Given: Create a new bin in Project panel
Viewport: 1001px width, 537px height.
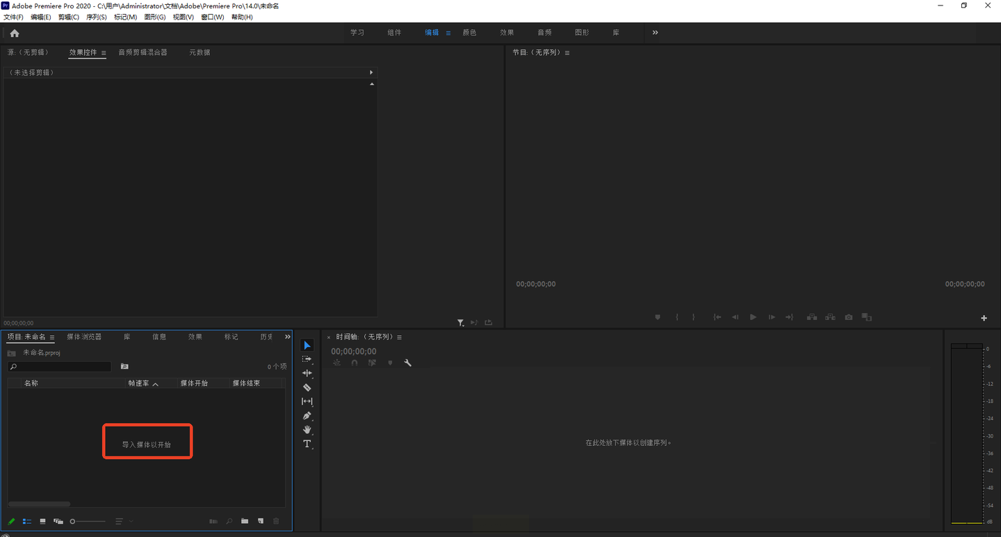Looking at the screenshot, I should 245,521.
